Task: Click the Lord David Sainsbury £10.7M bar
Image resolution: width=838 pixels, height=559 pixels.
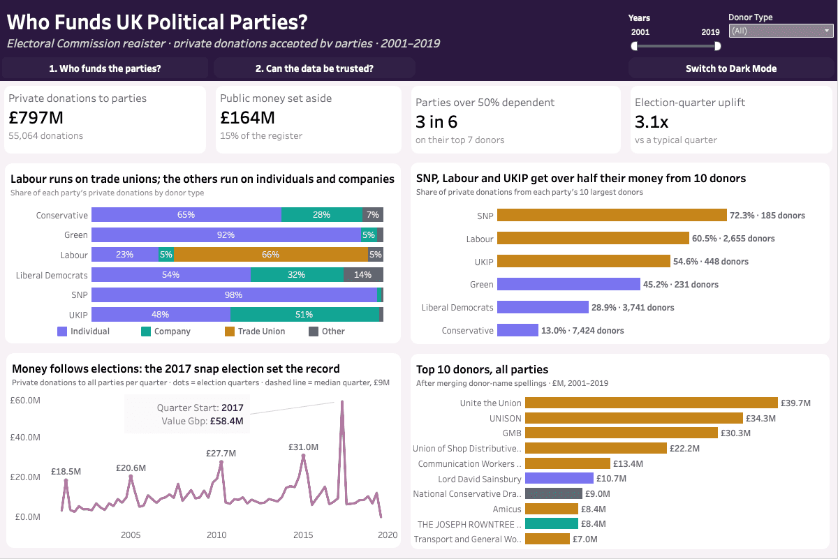Action: 559,478
